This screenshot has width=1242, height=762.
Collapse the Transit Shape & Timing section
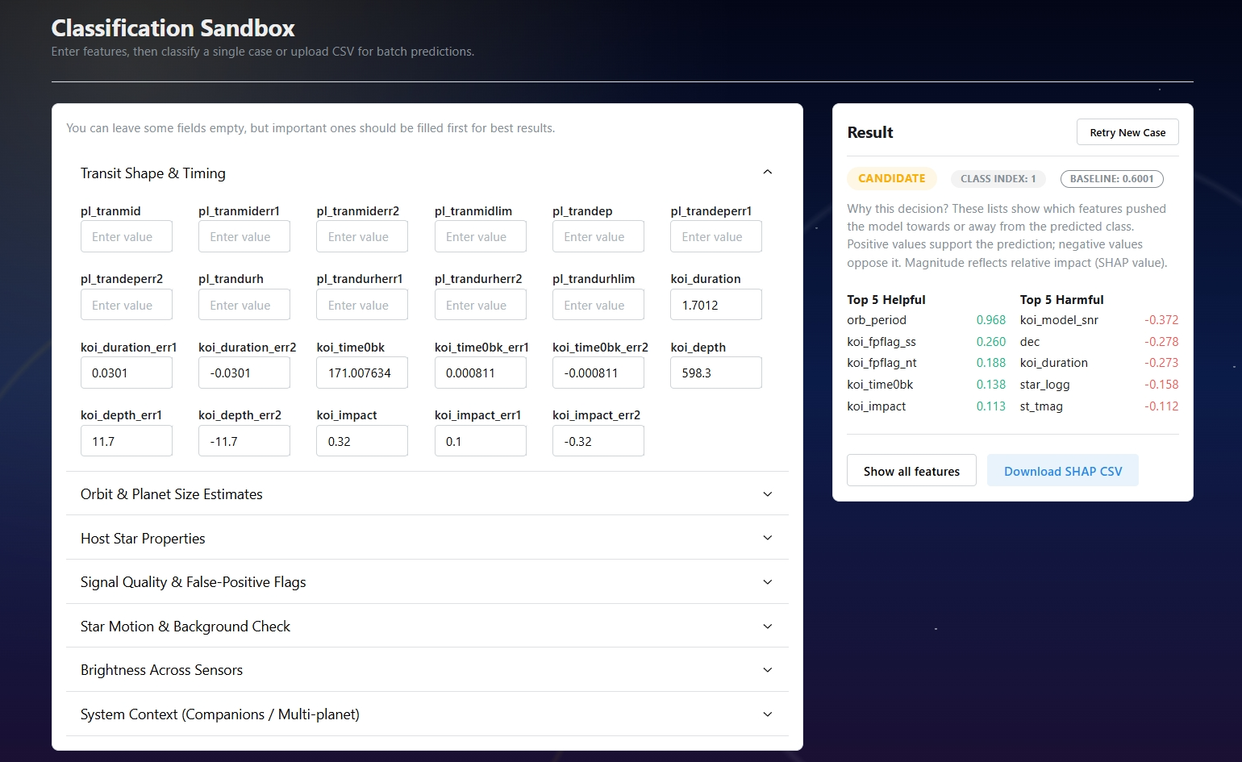(x=427, y=173)
